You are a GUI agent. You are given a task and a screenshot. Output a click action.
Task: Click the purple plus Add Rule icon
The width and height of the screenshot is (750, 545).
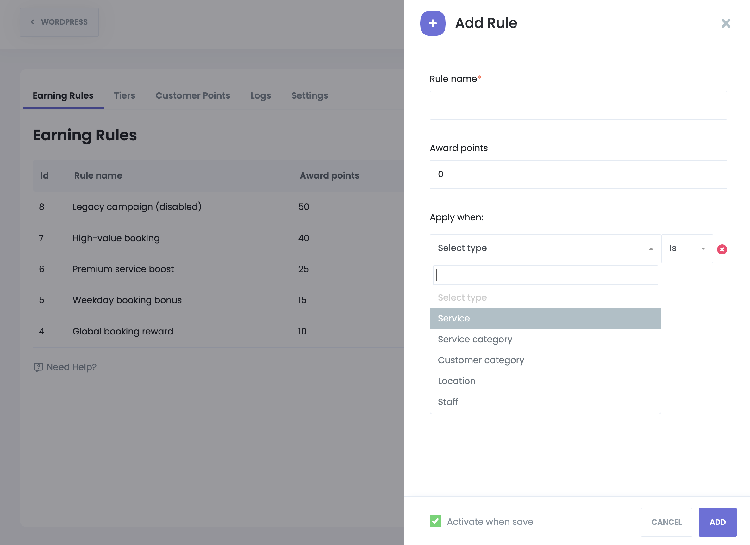(x=433, y=23)
